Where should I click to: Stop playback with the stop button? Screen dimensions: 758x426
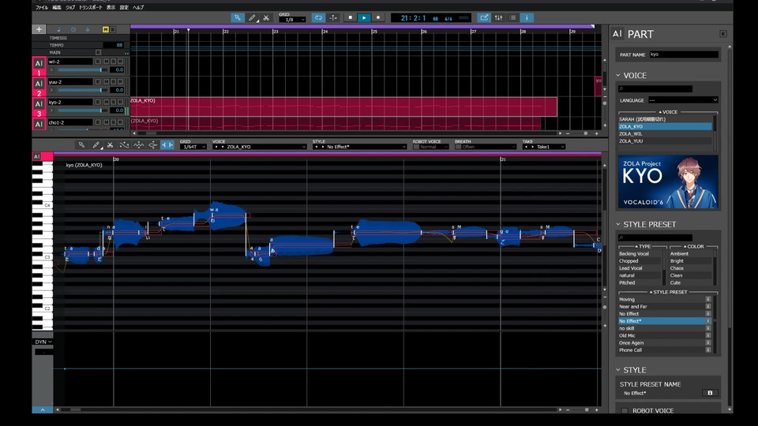(x=351, y=18)
